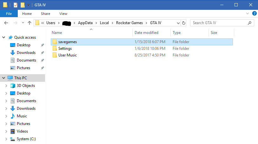Click GTA IV in the breadcrumb
This screenshot has width=258, height=144.
(155, 23)
